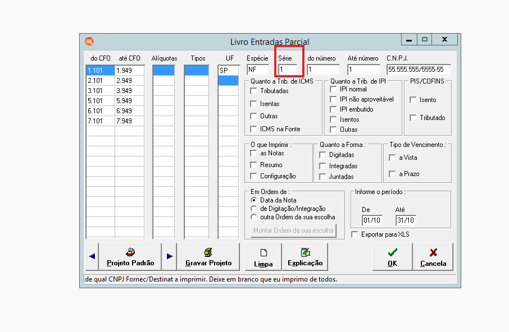Confirm with the green checkmark OK

click(393, 252)
